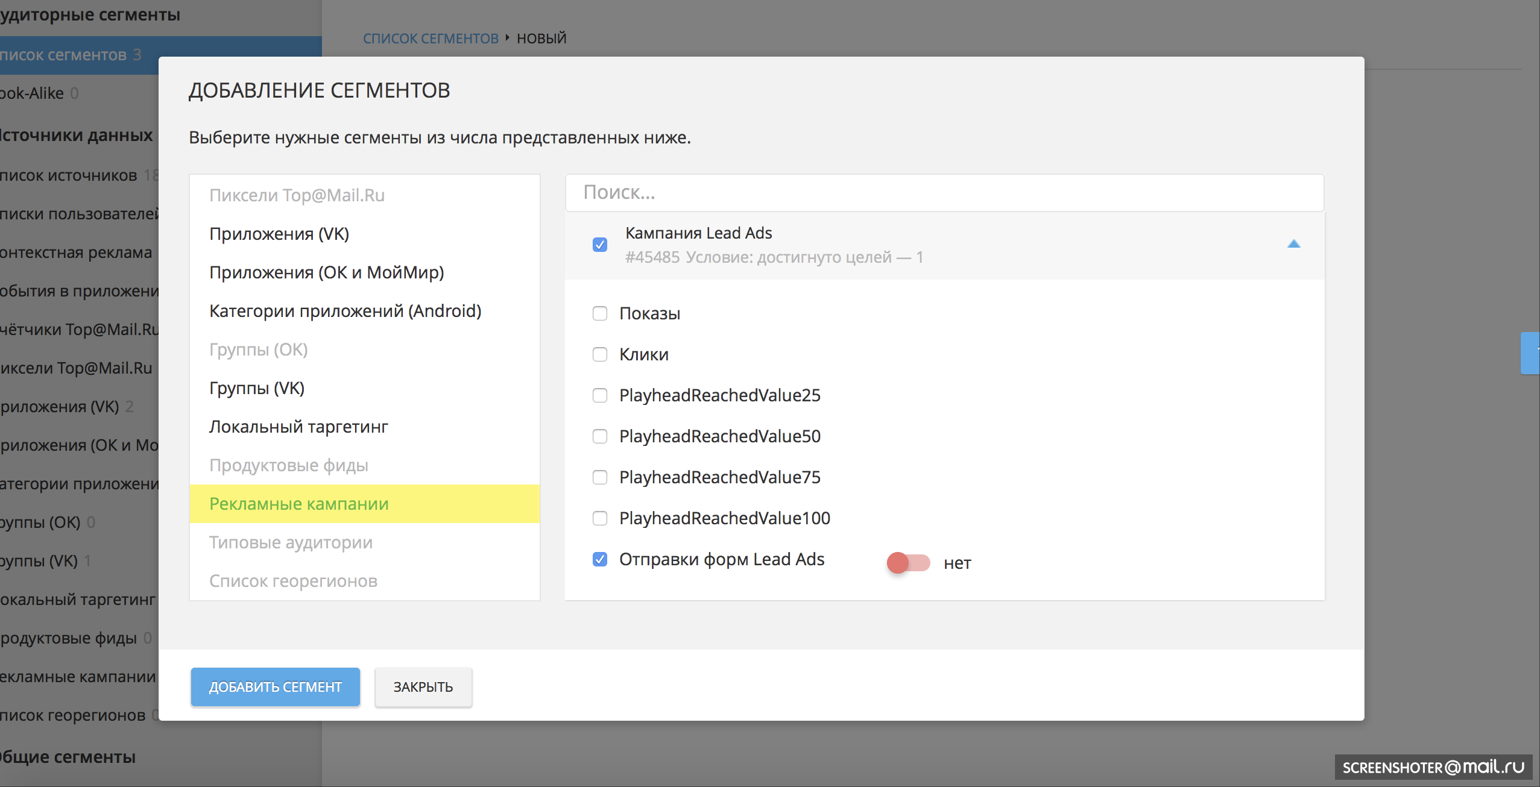This screenshot has width=1540, height=787.
Task: Open Приложения (VK) category
Action: [x=279, y=234]
